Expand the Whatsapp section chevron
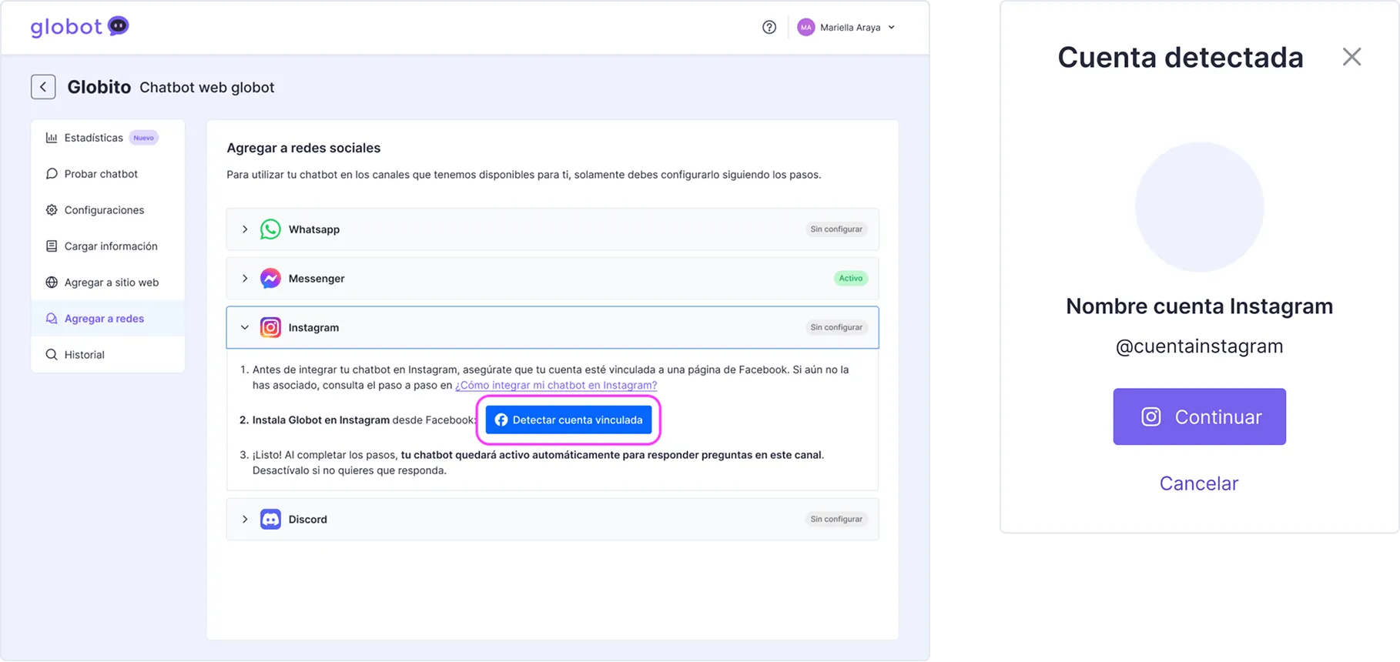 [x=245, y=229]
